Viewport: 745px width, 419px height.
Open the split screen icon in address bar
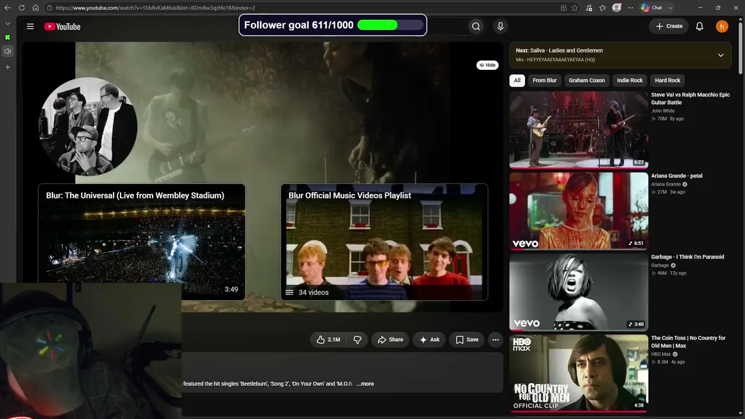pos(563,8)
